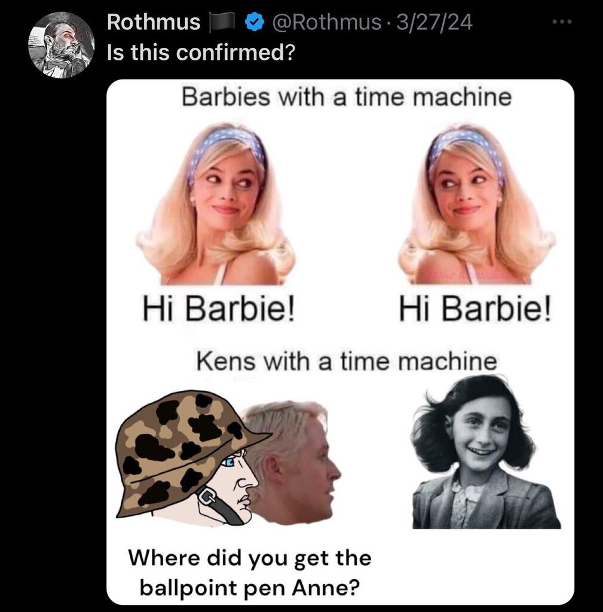Open the Rothmus profile avatar
603x612 pixels.
(62, 45)
